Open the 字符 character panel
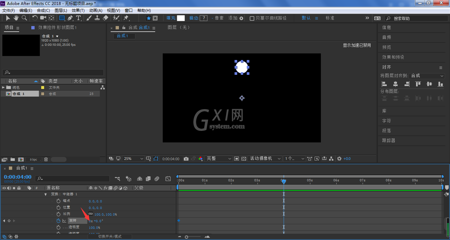 tap(386, 121)
